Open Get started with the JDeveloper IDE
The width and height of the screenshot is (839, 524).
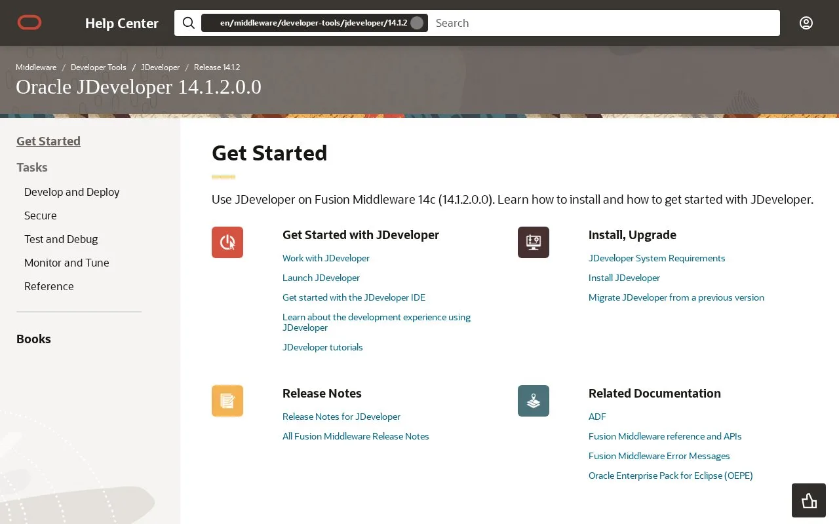pos(354,297)
